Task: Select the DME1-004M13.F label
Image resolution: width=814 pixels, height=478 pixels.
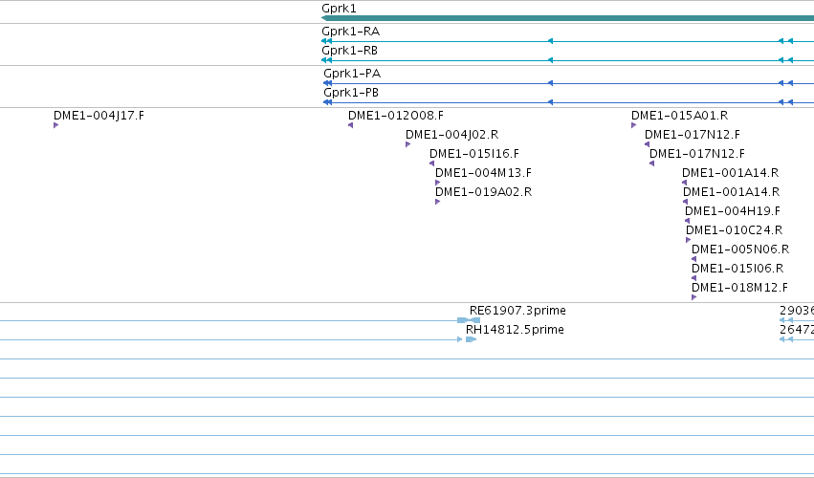Action: (x=483, y=173)
